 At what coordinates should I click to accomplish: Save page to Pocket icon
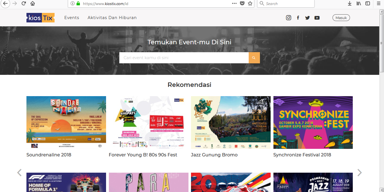pyautogui.click(x=242, y=3)
